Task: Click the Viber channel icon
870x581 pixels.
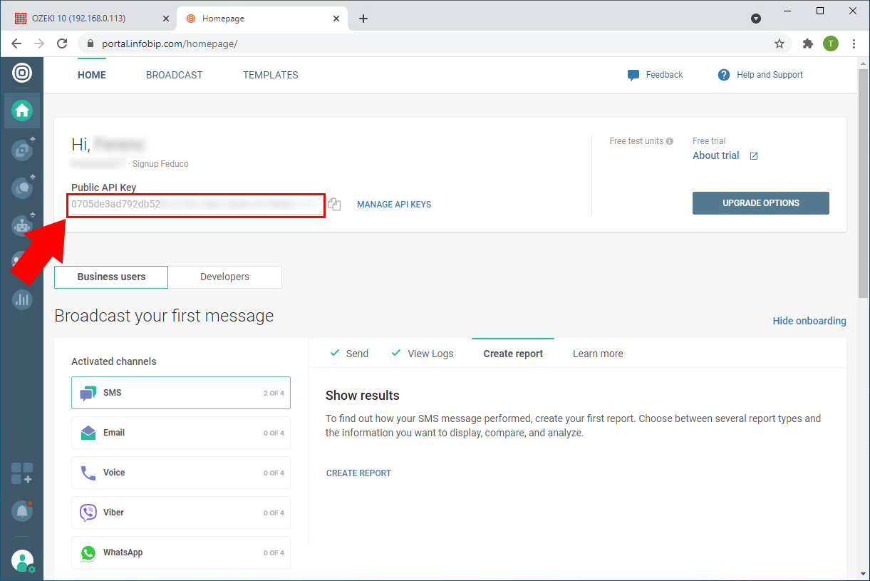Action: click(x=88, y=513)
